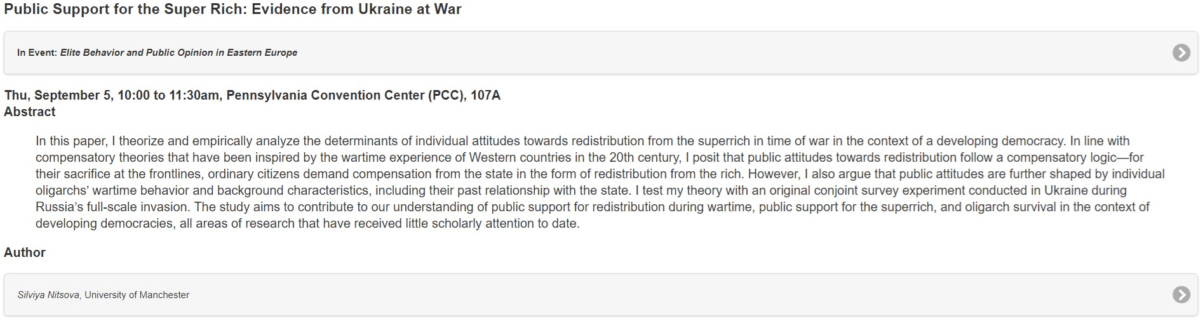Click the Author section heading
1203x326 pixels.
pos(25,252)
